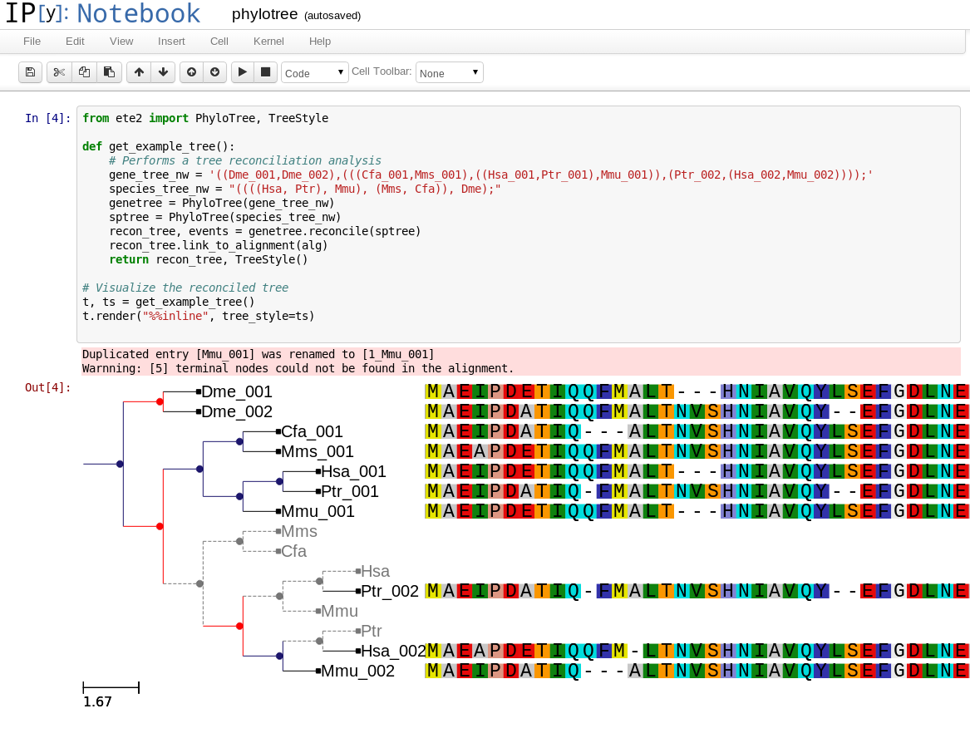
Task: Click the IPython Notebook logo
Action: point(99,14)
